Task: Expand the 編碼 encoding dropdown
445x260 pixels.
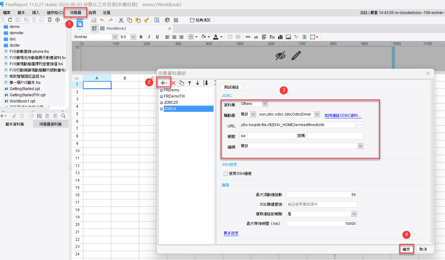Action: point(360,146)
